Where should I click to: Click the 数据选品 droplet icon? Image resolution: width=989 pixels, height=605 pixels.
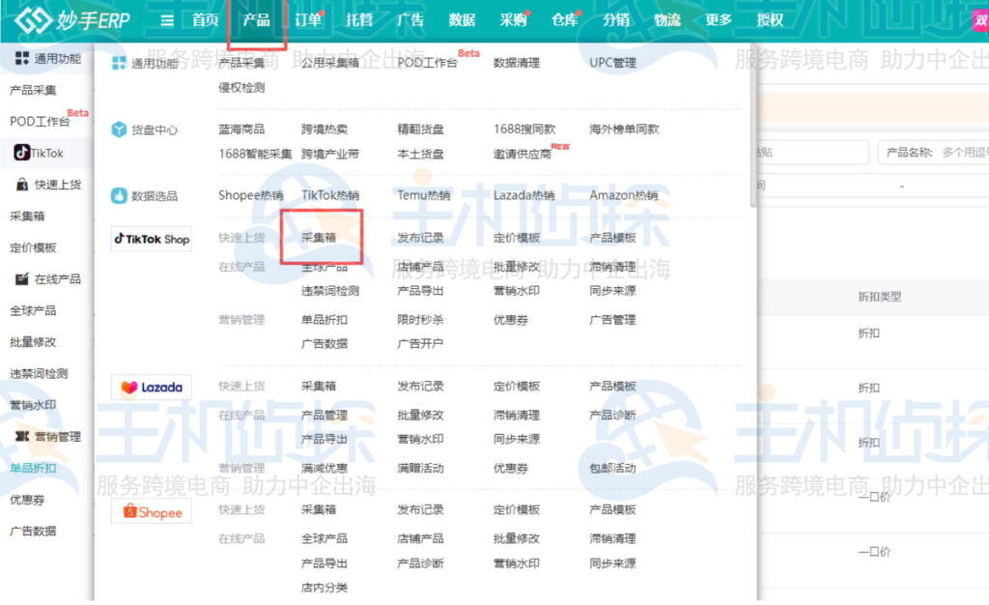click(x=118, y=193)
